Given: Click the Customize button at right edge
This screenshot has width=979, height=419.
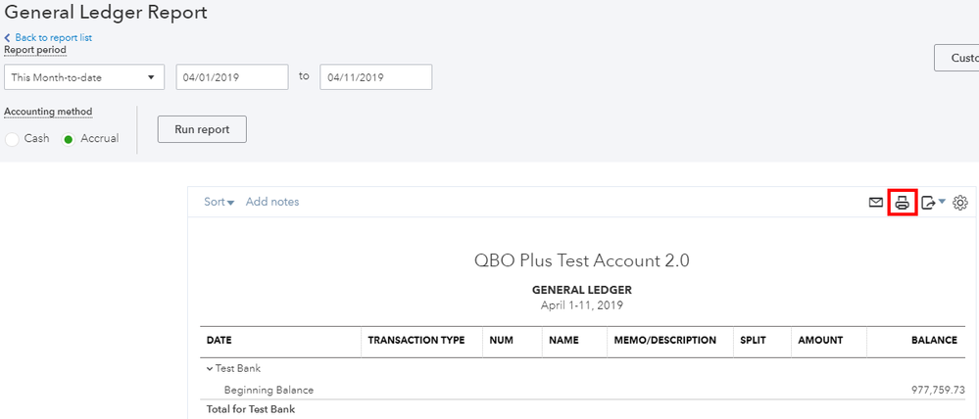Looking at the screenshot, I should pos(957,58).
